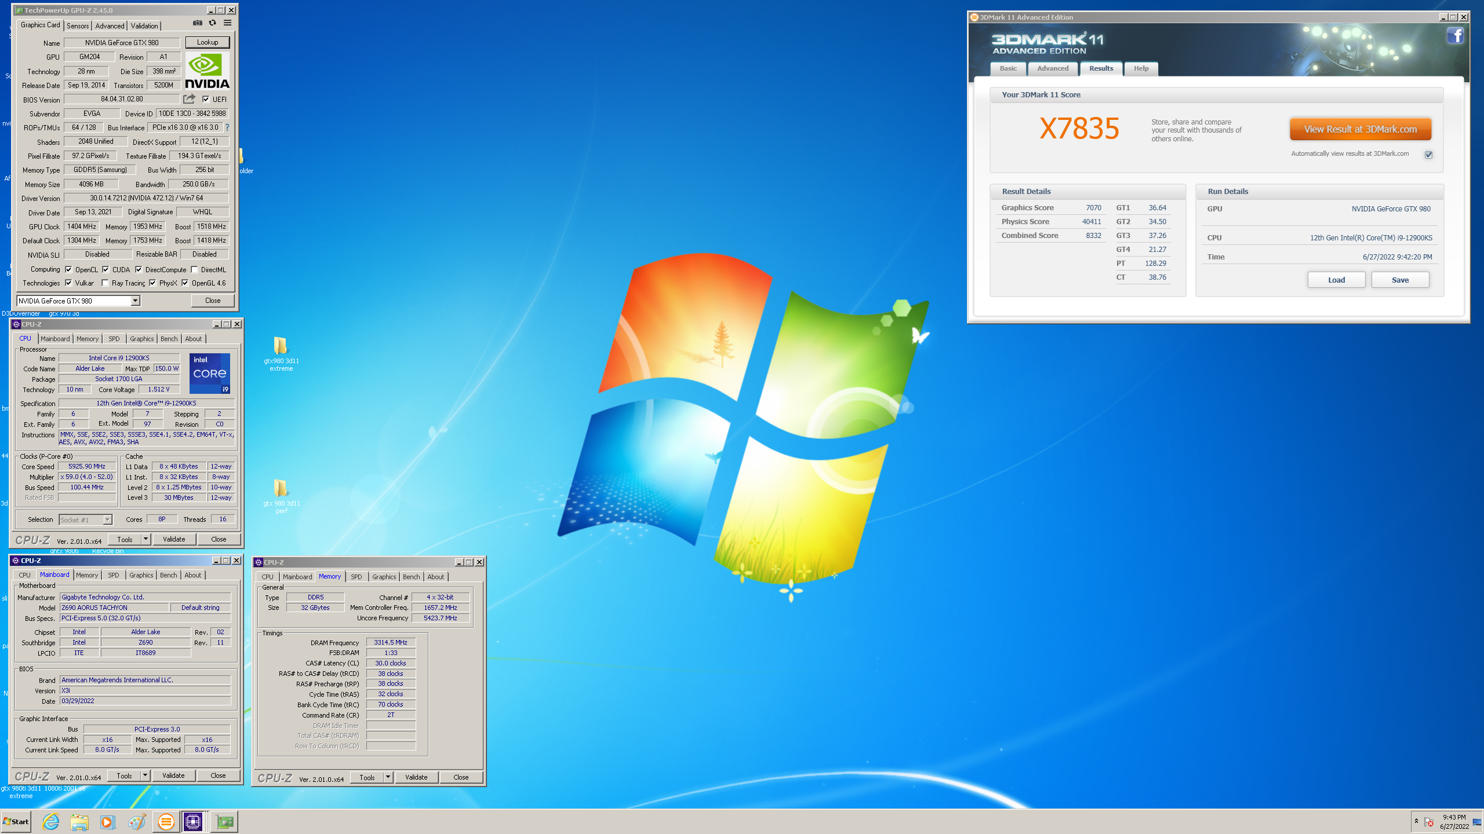
Task: Click Close in the CPU-Z Mainboard window
Action: pos(218,776)
